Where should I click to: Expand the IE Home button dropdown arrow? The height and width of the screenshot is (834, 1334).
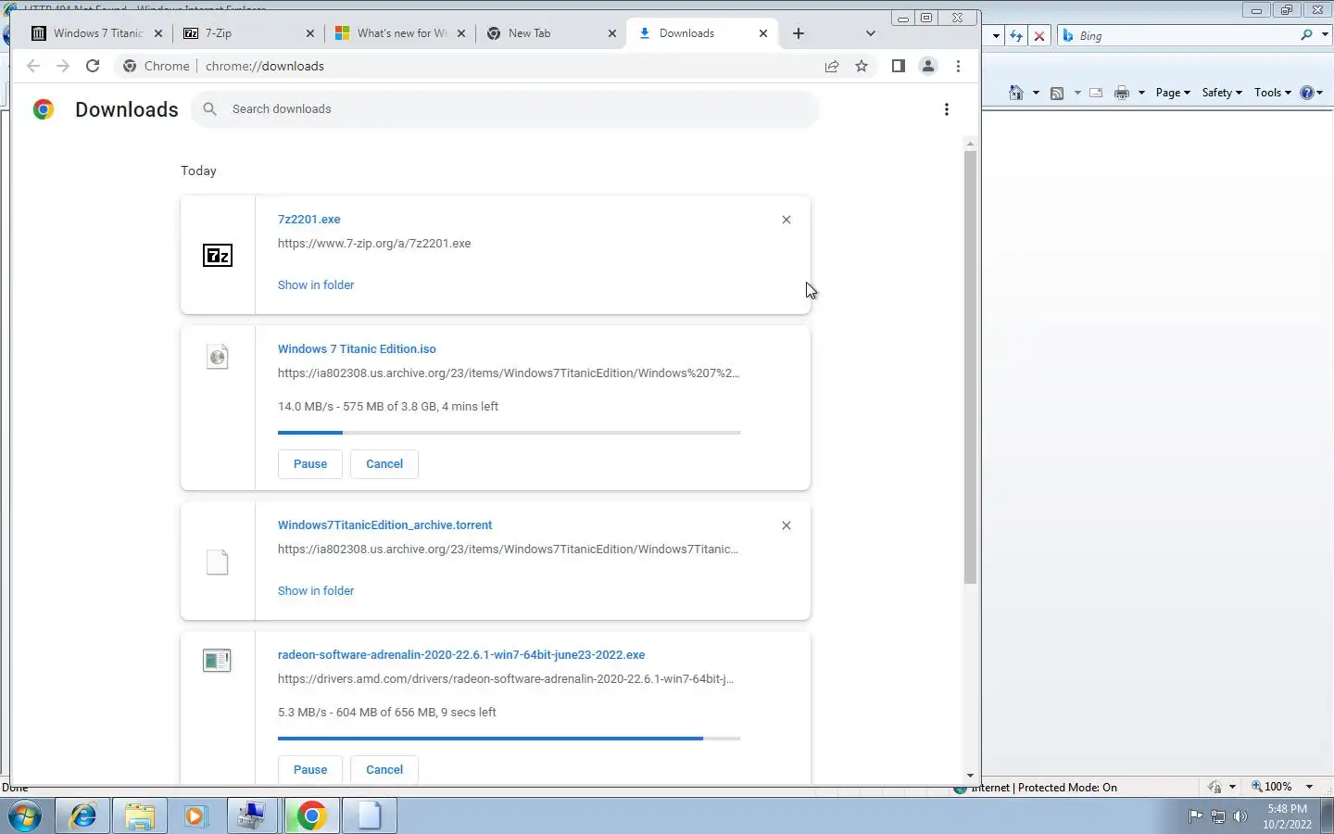click(1036, 93)
